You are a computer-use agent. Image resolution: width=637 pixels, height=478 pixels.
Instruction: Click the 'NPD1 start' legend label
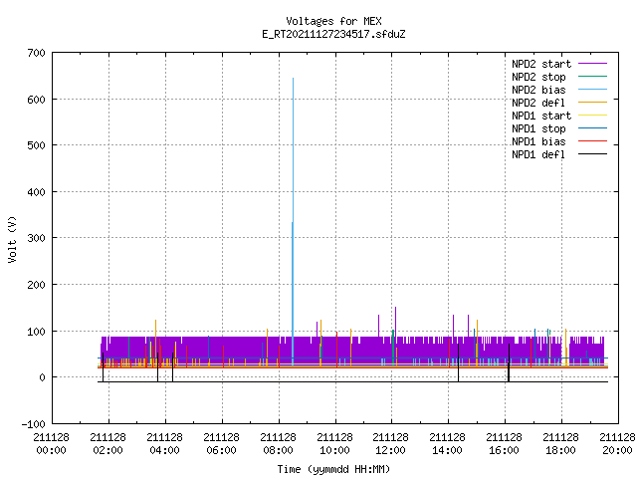[x=541, y=116]
